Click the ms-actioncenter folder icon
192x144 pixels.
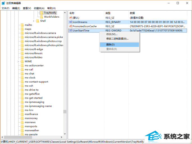point(22,66)
